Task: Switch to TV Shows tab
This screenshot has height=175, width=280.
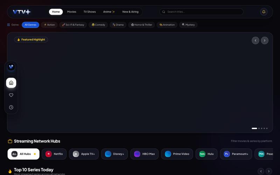Action: pos(90,12)
